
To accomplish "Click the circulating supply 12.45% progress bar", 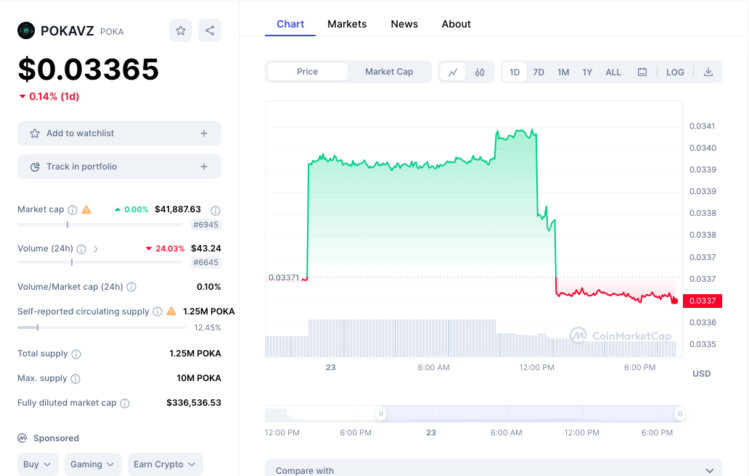I will 102,327.
